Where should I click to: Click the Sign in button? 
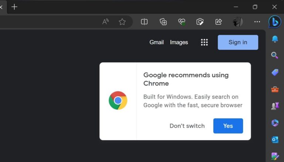point(238,42)
